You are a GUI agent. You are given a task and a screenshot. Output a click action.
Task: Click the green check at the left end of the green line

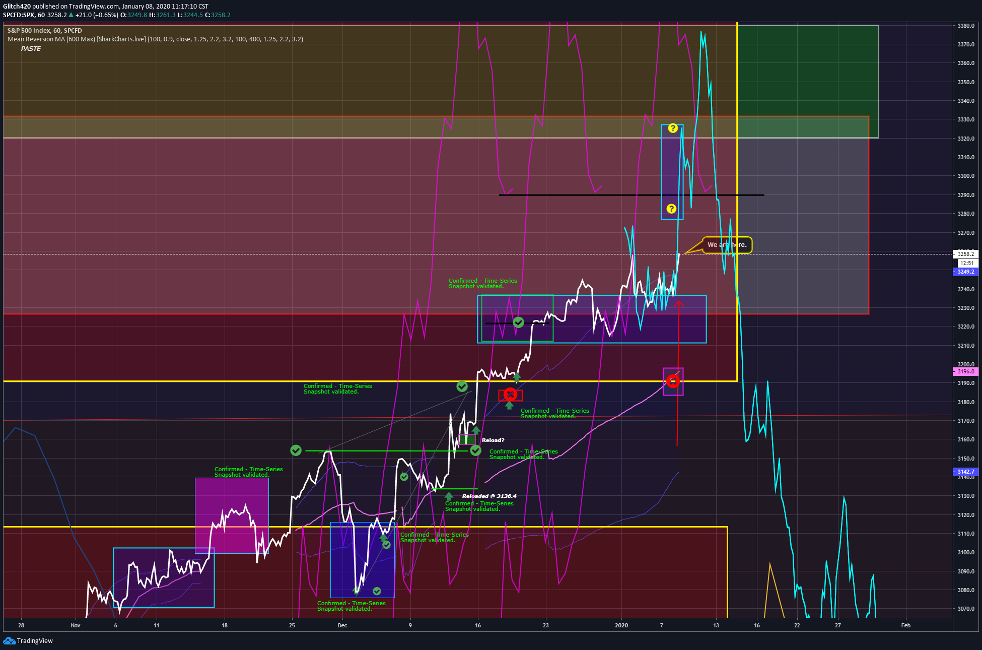tap(296, 450)
